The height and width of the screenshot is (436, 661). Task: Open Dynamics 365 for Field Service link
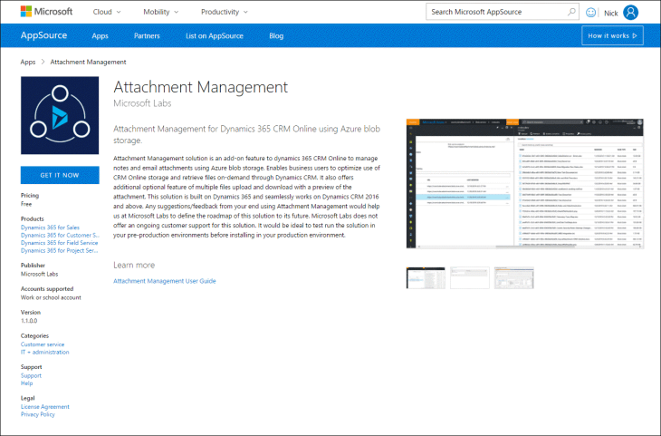60,243
